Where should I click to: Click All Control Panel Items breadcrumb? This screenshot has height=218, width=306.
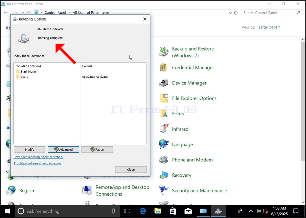tap(91, 12)
